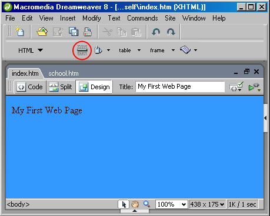Open a file with the folder icon
This screenshot has width=270, height=216.
pyautogui.click(x=42, y=32)
